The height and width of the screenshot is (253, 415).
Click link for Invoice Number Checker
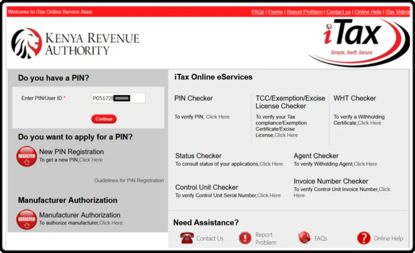click(384, 190)
